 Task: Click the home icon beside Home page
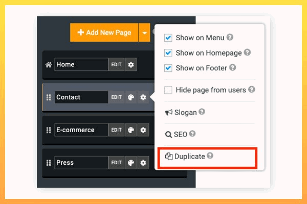coord(49,64)
